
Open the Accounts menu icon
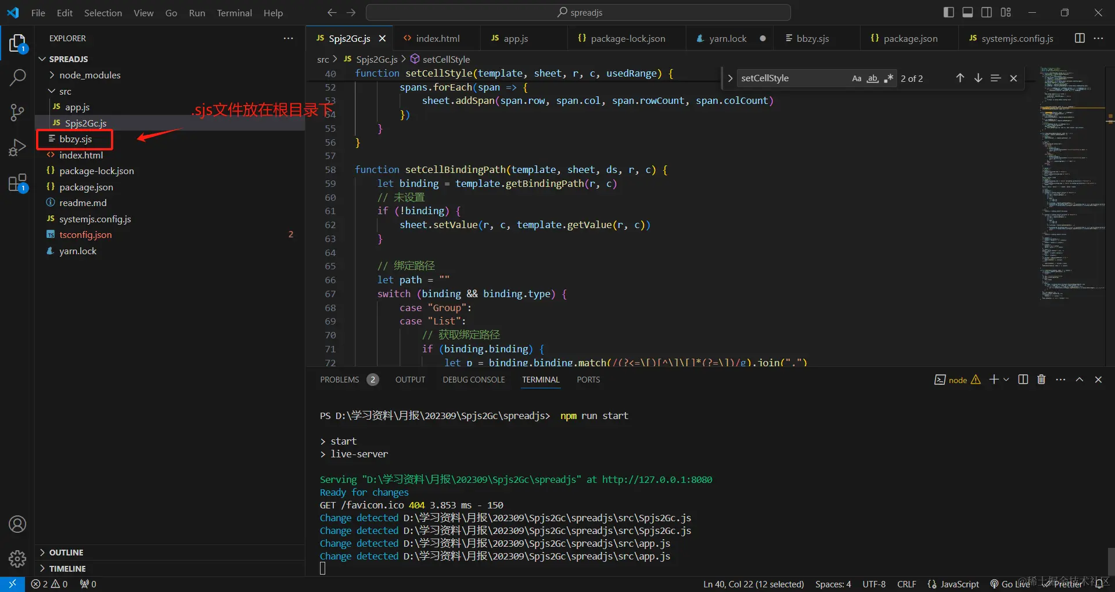click(17, 525)
